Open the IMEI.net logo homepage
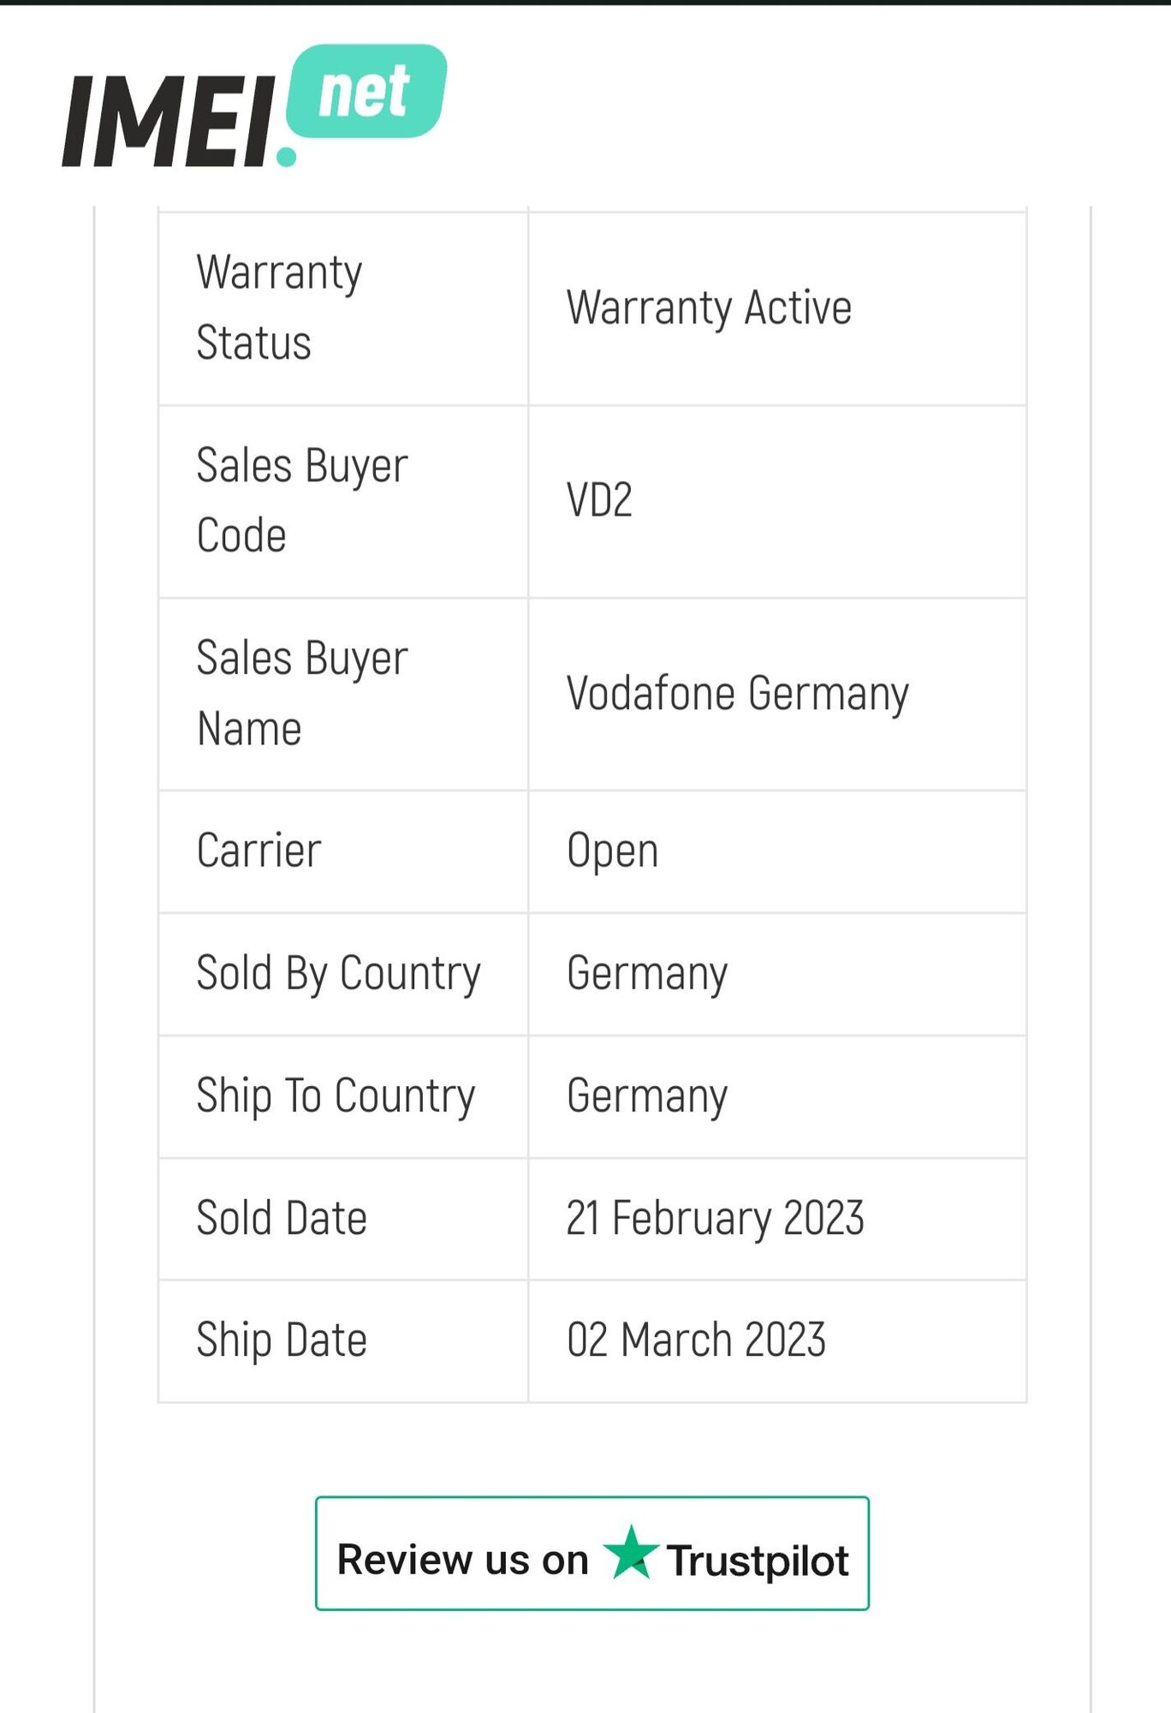The image size is (1171, 1713). [254, 106]
